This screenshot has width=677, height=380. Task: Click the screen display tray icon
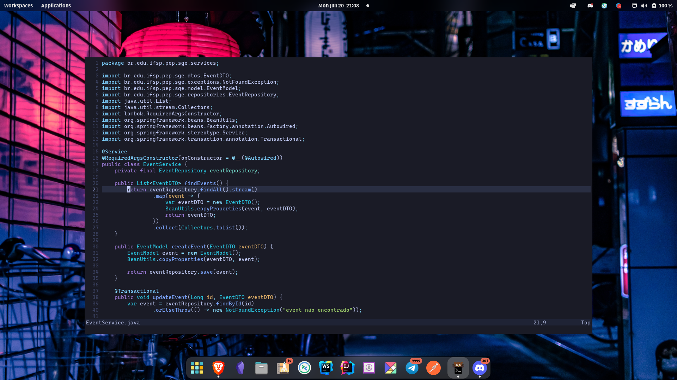coord(573,6)
